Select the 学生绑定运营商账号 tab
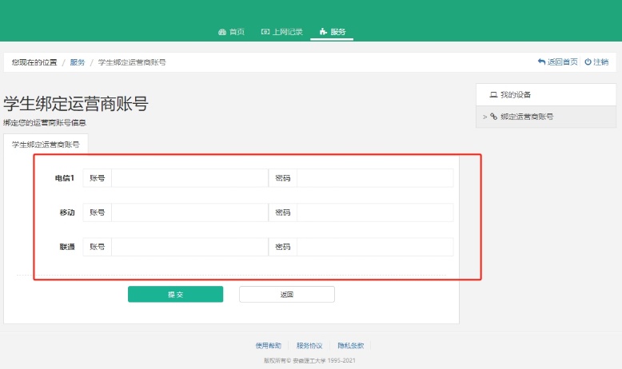Viewport: 622px width, 369px height. 46,145
